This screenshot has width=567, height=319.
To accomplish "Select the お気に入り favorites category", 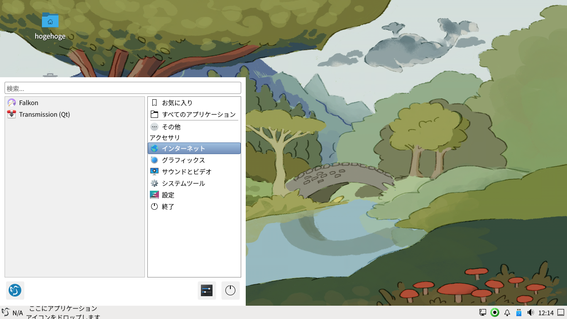I will point(194,103).
